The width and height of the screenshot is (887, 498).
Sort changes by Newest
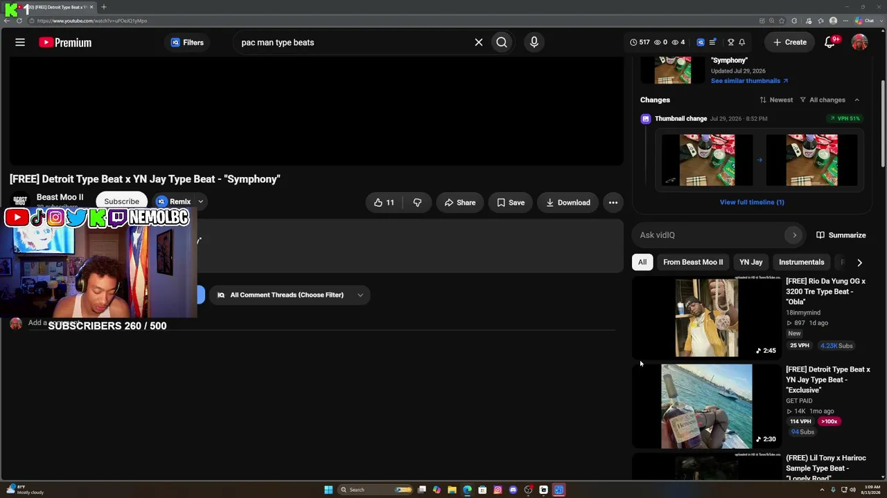[776, 100]
